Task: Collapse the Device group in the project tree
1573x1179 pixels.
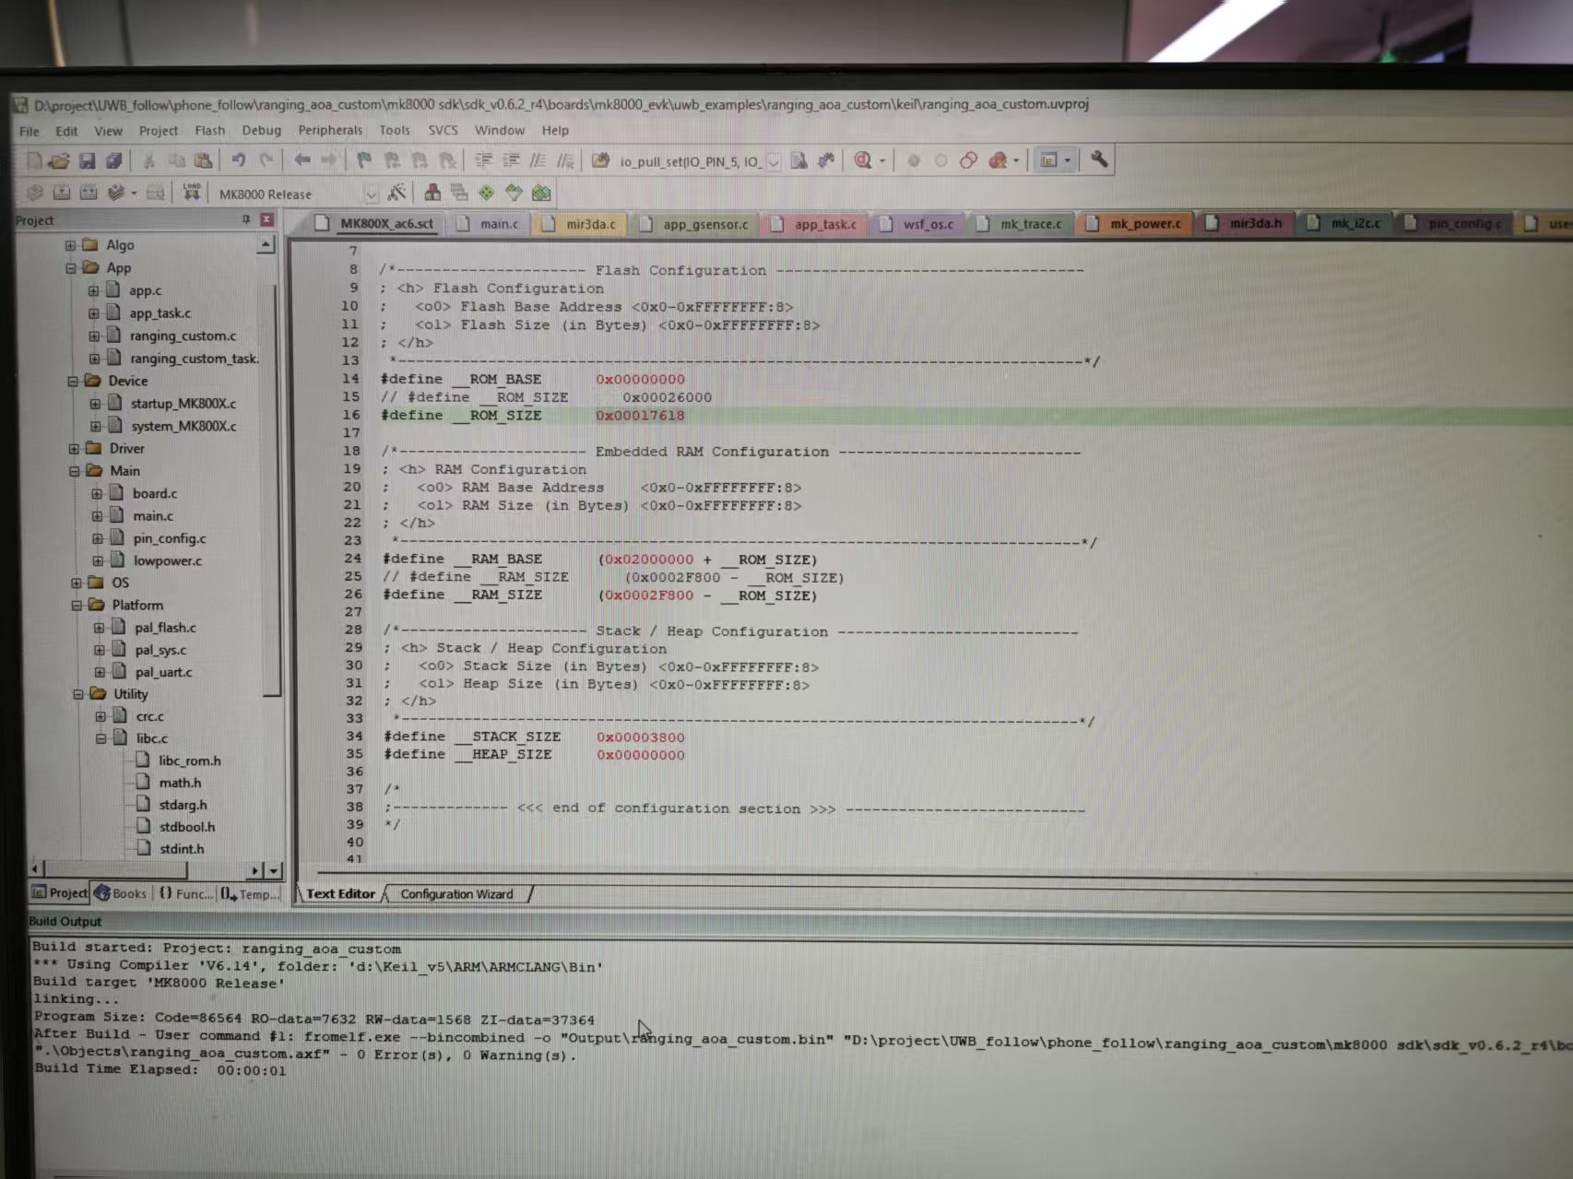Action: pos(72,381)
